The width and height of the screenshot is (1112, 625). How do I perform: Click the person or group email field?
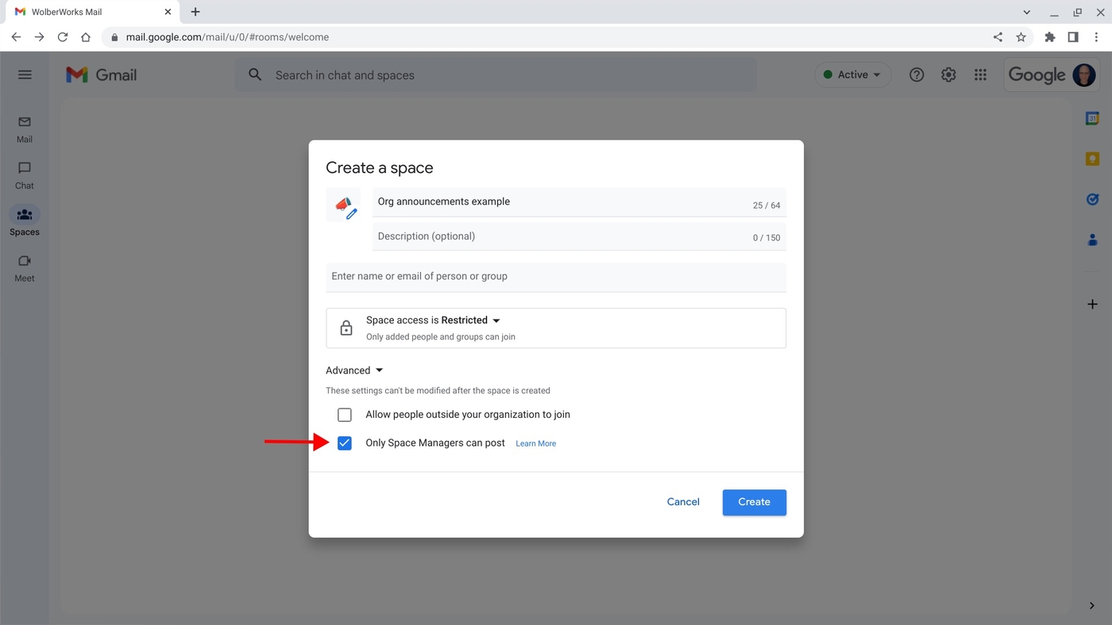coord(556,277)
